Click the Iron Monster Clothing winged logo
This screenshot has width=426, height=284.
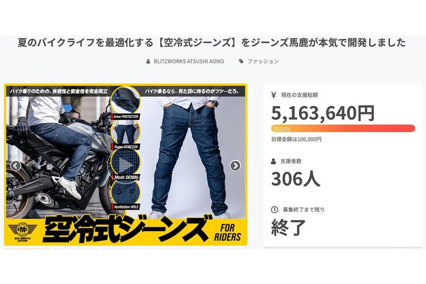point(23,231)
